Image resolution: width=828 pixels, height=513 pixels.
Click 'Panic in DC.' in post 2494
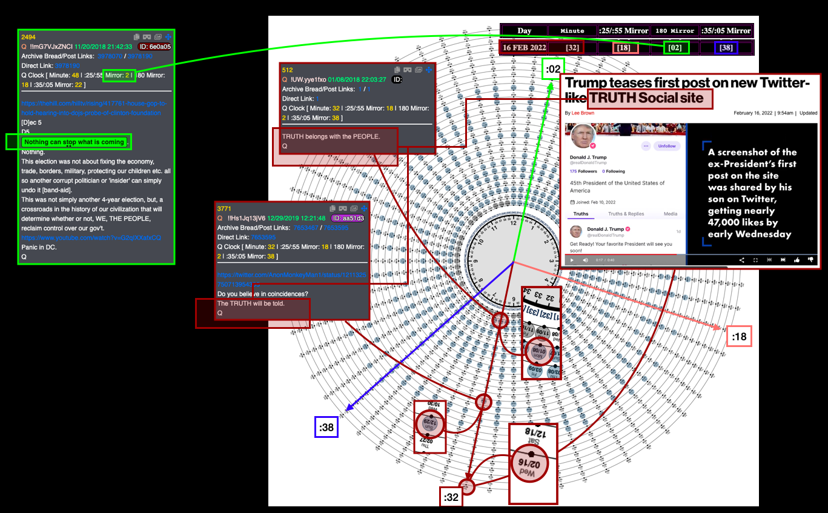click(x=39, y=247)
